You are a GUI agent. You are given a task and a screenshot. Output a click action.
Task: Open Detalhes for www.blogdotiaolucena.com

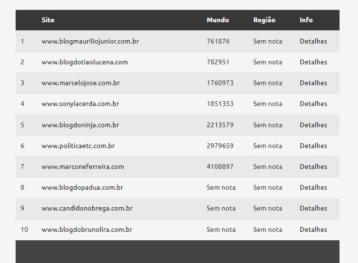313,62
